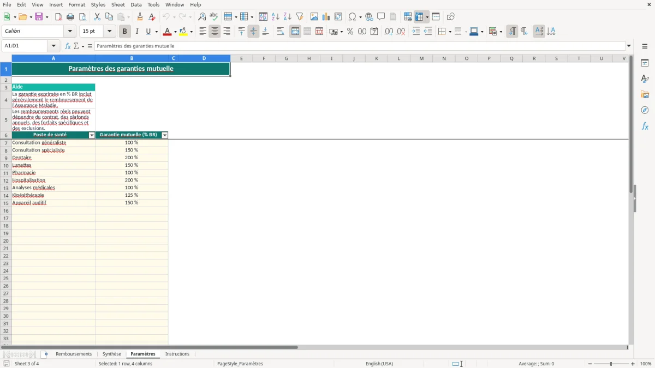
Task: Toggle Align Right button
Action: point(227,32)
